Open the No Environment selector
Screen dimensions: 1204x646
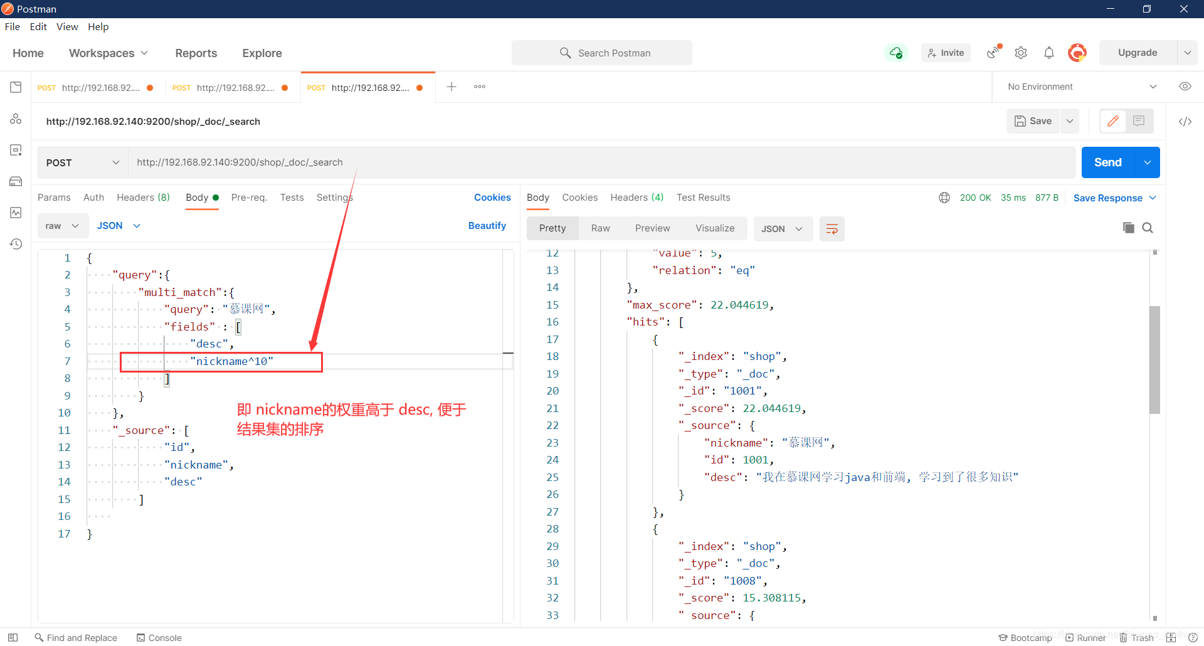1082,87
